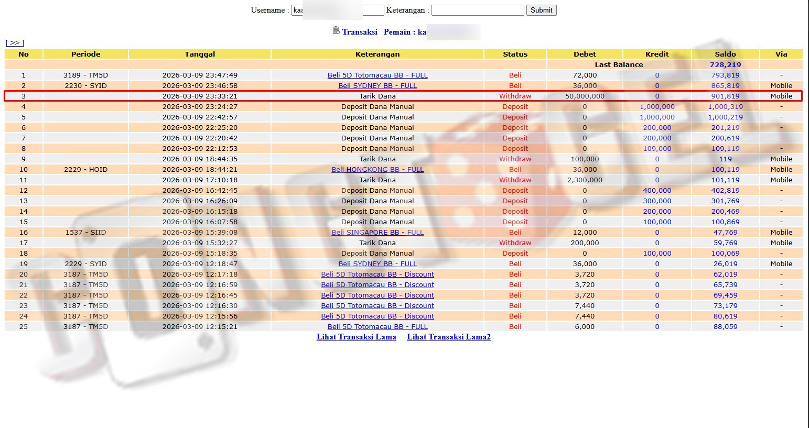Image resolution: width=809 pixels, height=428 pixels.
Task: Open row 25 Beli 5D Totomacau BB - FULL
Action: tap(377, 327)
